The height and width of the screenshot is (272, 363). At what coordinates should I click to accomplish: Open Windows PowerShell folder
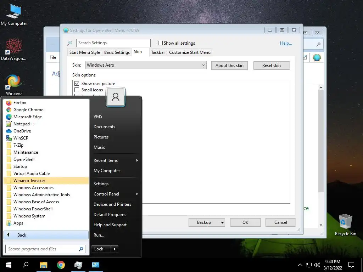(x=46, y=209)
